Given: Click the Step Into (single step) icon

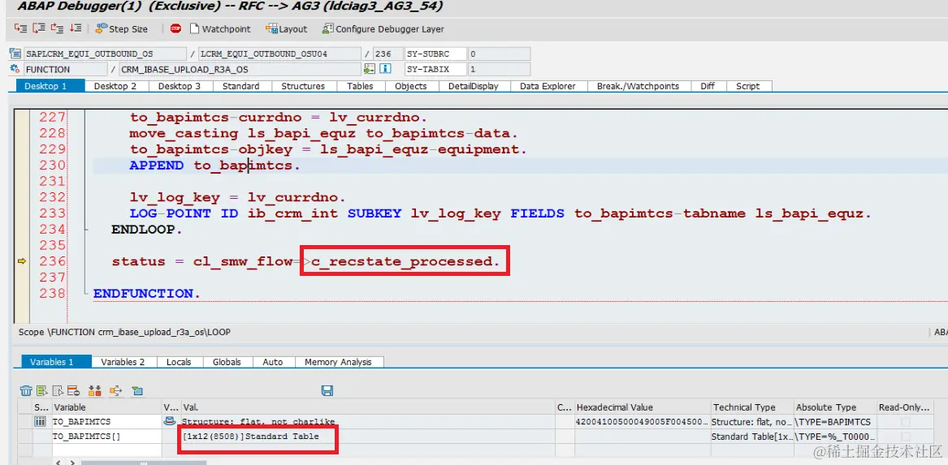Looking at the screenshot, I should 20,28.
